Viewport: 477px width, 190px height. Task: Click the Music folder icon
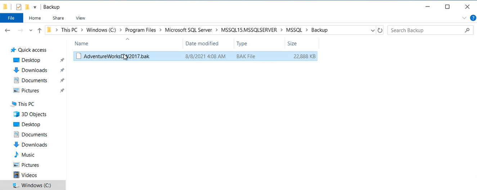(x=16, y=155)
